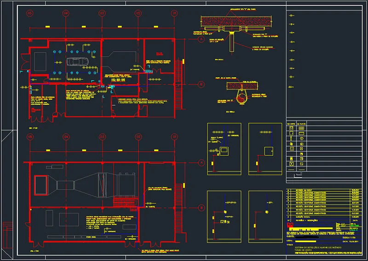Click axis marker A beside upper plan
Image resolution: width=368 pixels, height=261 pixels.
coord(201,40)
